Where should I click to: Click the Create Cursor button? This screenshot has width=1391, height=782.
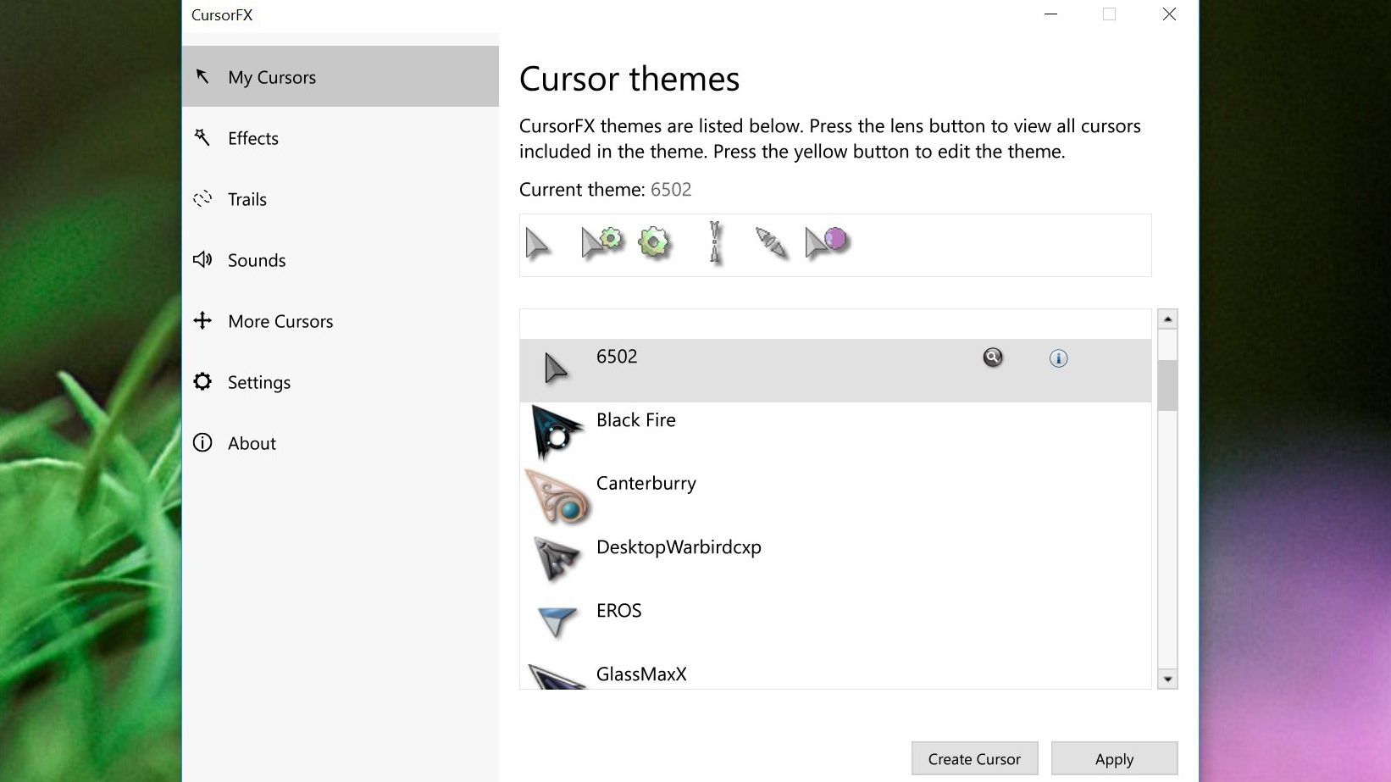[x=974, y=758]
